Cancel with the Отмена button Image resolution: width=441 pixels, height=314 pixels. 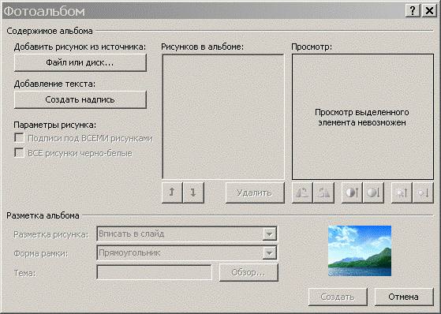pyautogui.click(x=404, y=297)
